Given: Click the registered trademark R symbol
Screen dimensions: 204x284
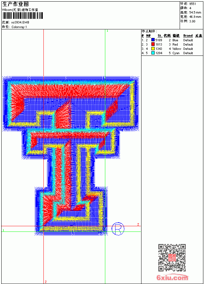Looking at the screenshot, I should click(x=118, y=229).
